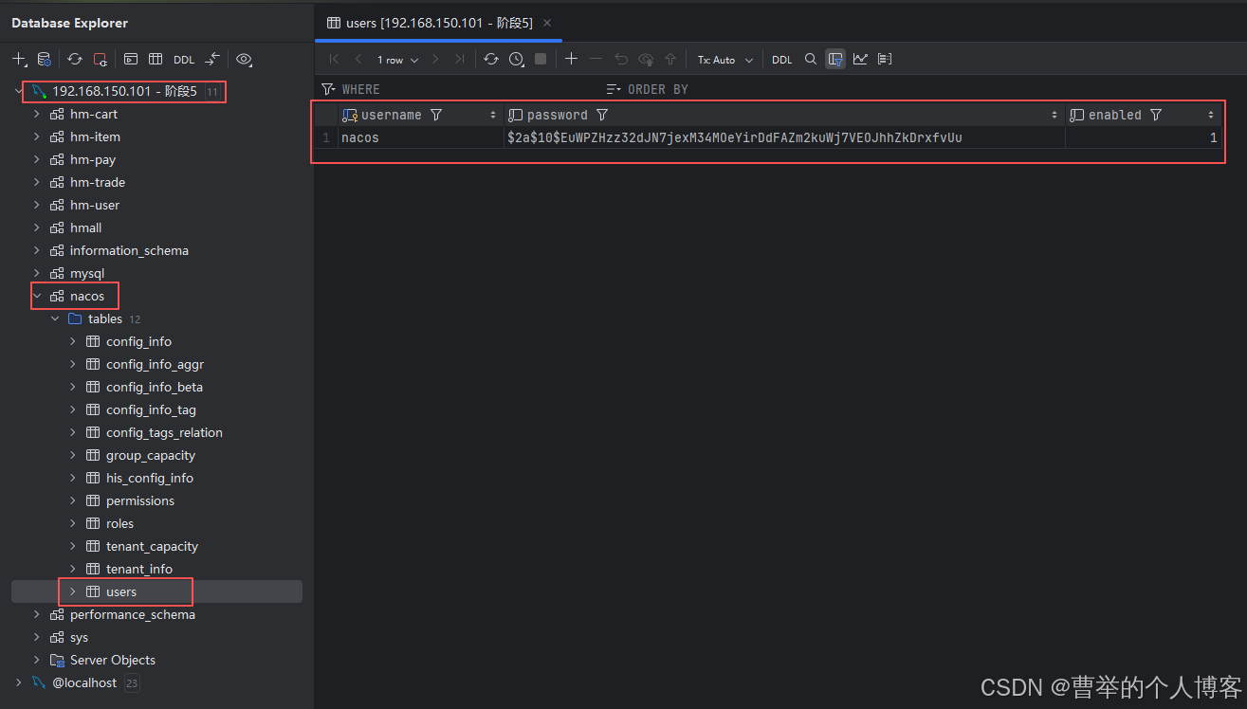1247x709 pixels.
Task: Select the his_config_info table
Action: click(150, 478)
